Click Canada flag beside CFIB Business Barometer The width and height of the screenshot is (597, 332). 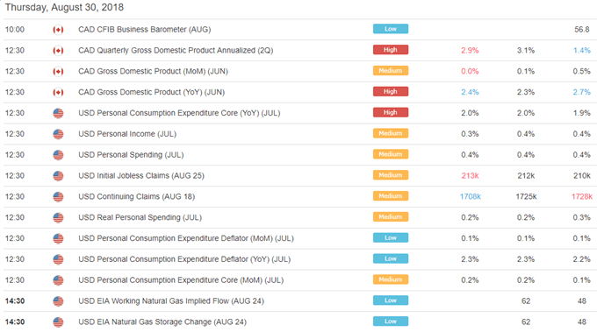(58, 30)
